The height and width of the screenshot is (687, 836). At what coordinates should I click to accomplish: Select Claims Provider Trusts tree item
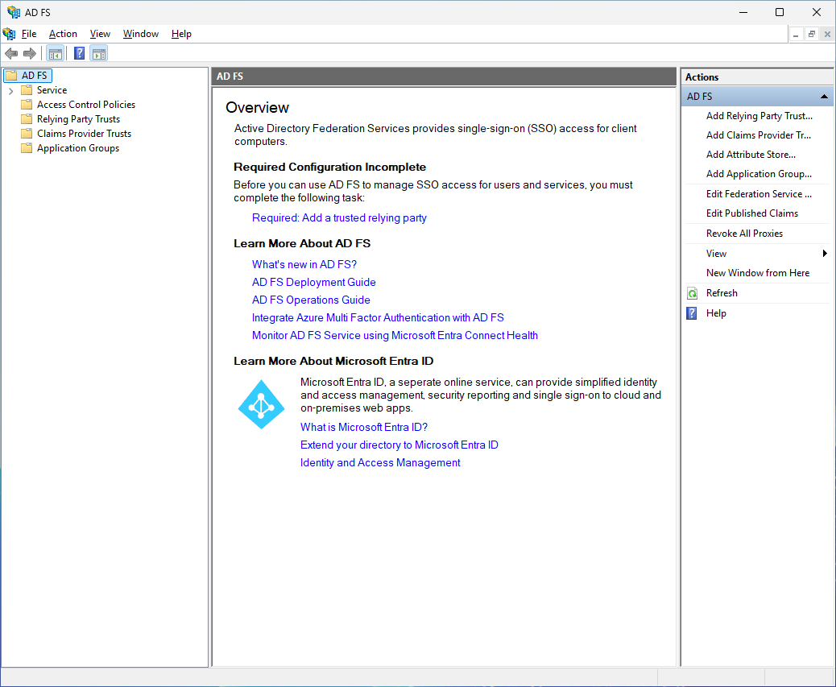[x=84, y=133]
